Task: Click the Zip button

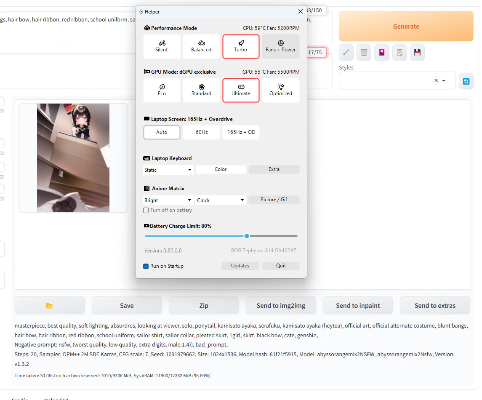Action: pos(204,306)
